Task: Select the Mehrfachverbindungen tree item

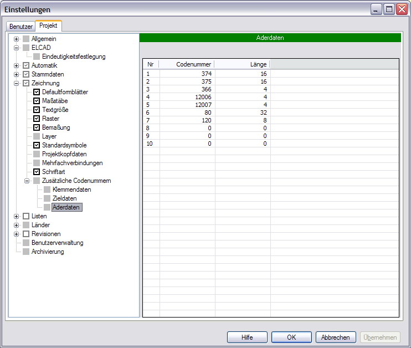Action: (x=73, y=163)
